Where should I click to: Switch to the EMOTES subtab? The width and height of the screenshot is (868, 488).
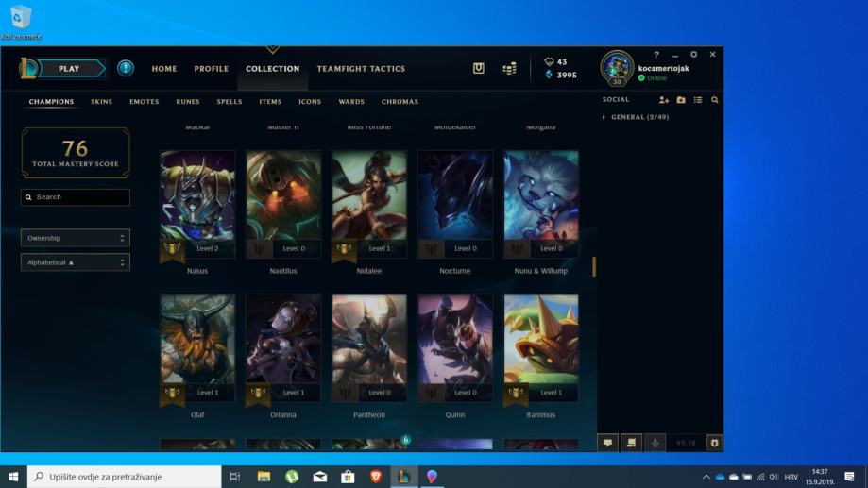(x=144, y=102)
